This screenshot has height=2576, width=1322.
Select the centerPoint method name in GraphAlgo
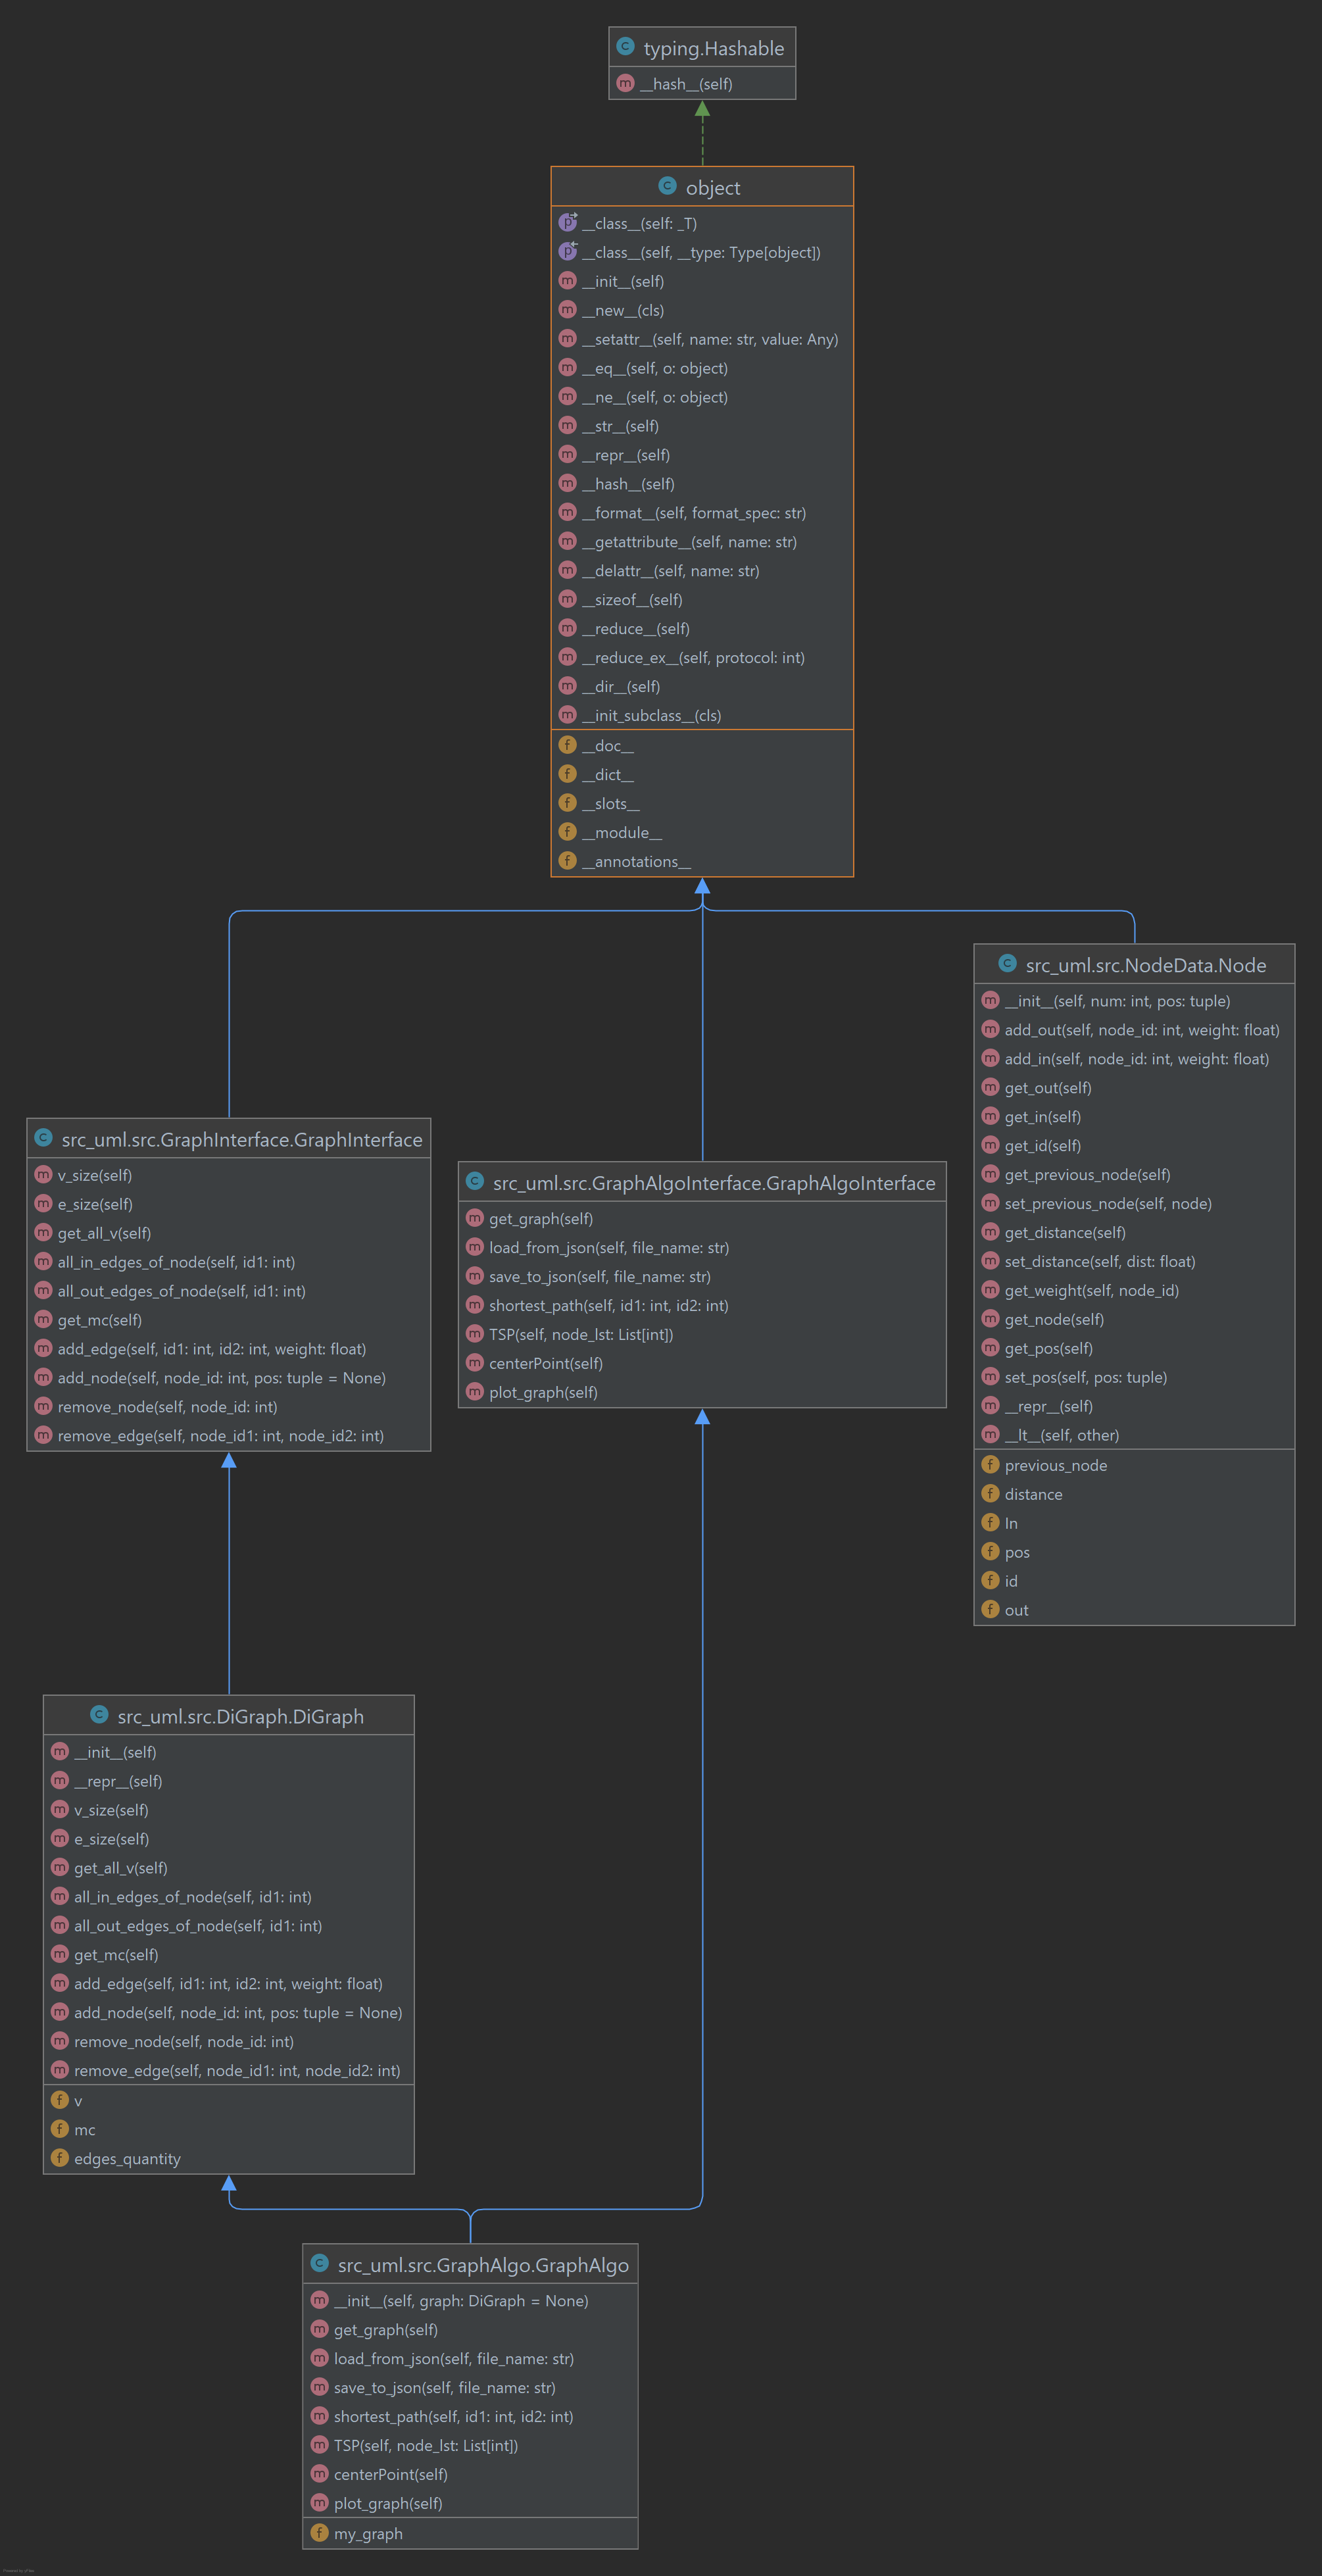pos(390,2474)
